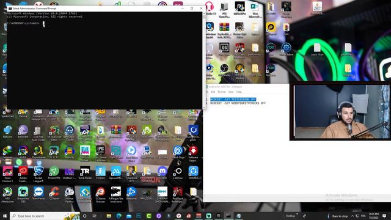The width and height of the screenshot is (391, 220).
Task: Open the notification center icon
Action: coord(384,216)
